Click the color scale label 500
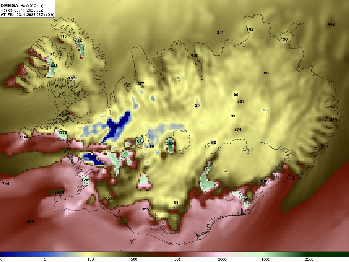Screen dimensions: 349x262 pyautogui.click(x=134, y=259)
